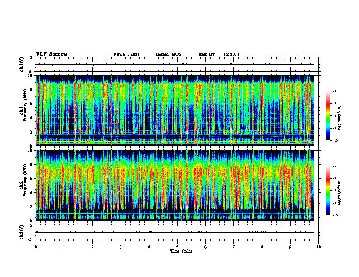Click the "-10" label on ch.2 colorbar
The image size is (359, 277).
tap(335, 215)
